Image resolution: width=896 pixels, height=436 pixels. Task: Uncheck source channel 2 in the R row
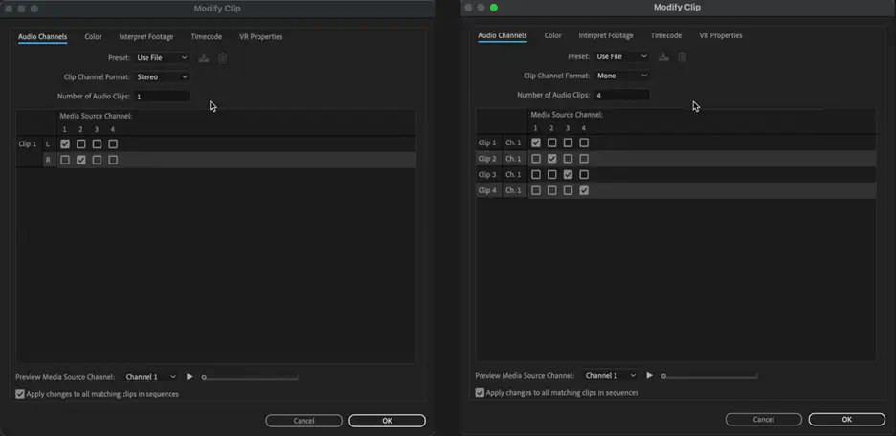click(80, 161)
